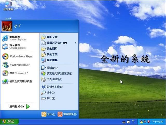Screen dimensions: 166x125
Task: Expand the 我最近的文件 submenu arrow
Action: coord(76,43)
